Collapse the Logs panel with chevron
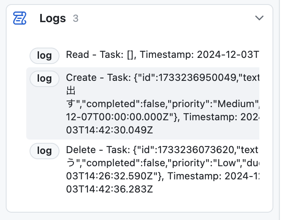284x220 pixels. tap(259, 18)
